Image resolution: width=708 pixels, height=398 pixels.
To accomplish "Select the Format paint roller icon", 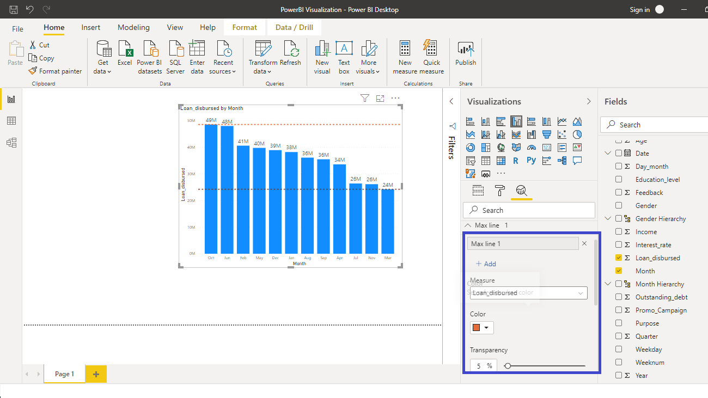I will (x=499, y=191).
